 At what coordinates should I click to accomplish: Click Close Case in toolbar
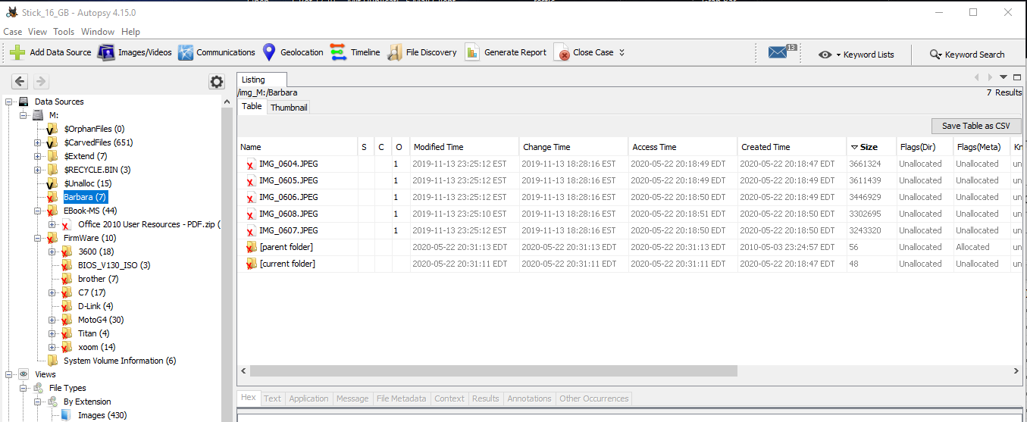point(584,52)
